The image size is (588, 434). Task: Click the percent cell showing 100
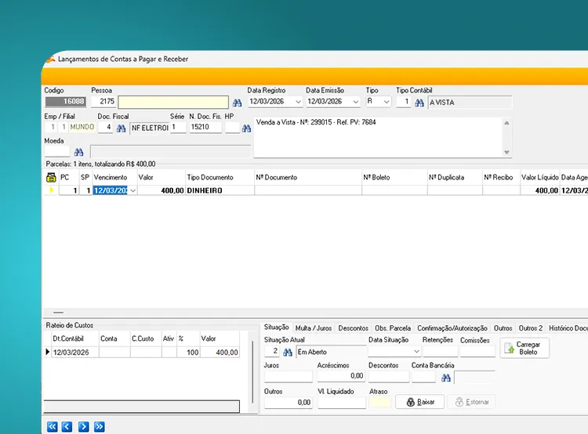click(188, 353)
